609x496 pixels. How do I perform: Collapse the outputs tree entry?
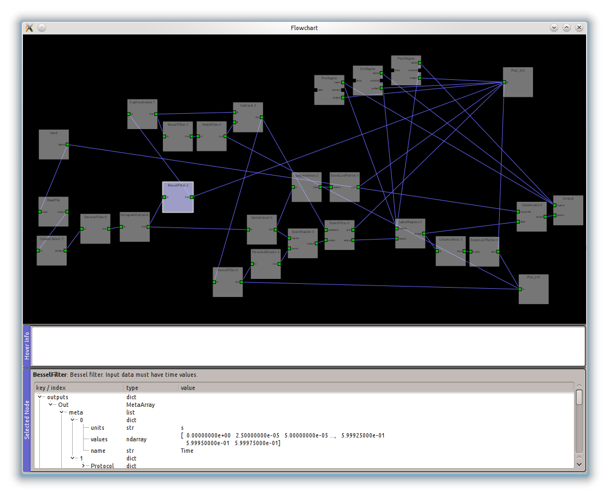pyautogui.click(x=40, y=397)
